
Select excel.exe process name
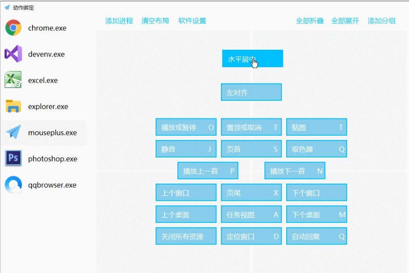point(43,80)
